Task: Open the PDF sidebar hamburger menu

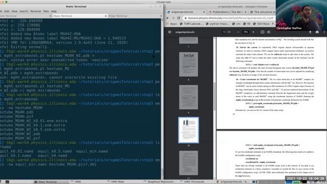Action: [170, 32]
